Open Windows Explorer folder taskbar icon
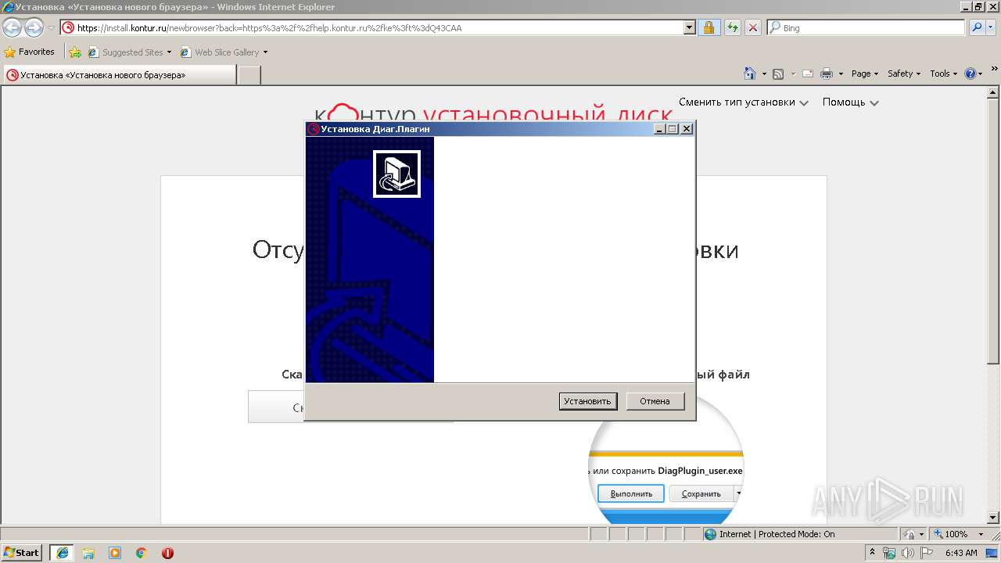 click(88, 553)
